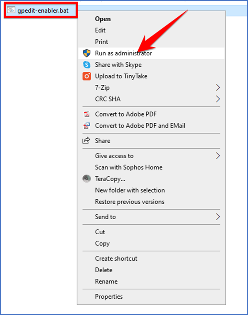Click the Share arrow icon

point(86,140)
